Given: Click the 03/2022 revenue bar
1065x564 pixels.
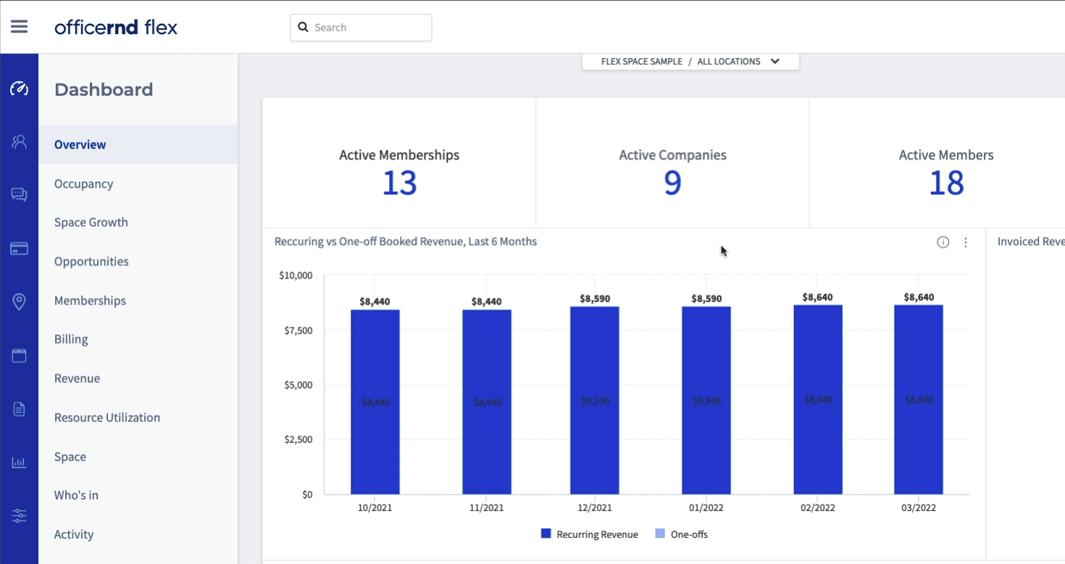Looking at the screenshot, I should 919,400.
